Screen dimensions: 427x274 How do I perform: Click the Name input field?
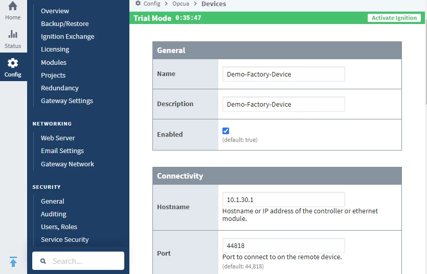283,74
